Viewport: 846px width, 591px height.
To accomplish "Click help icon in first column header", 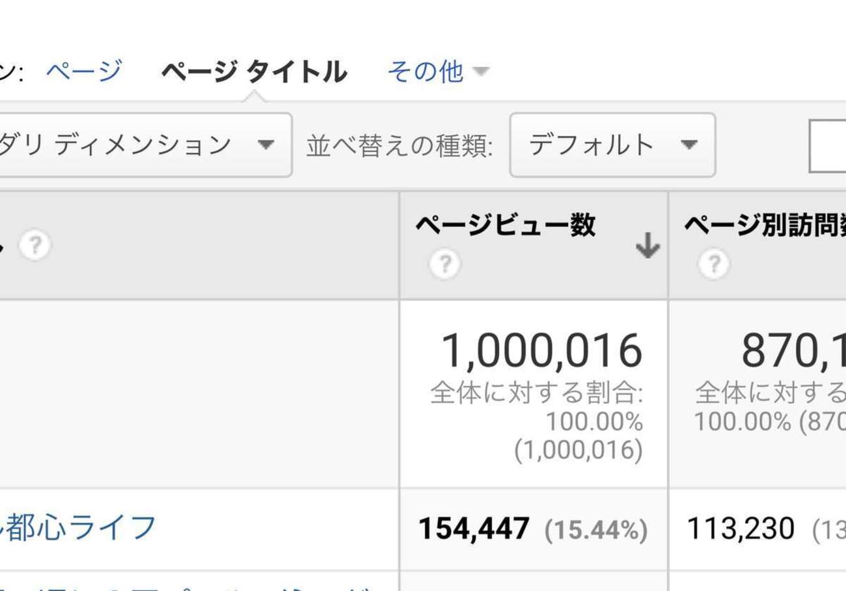I will 35,246.
